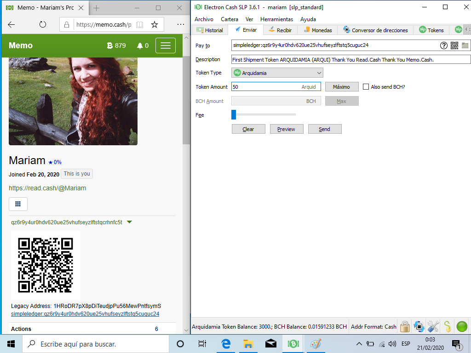Click the browser URL address bar
471x353 pixels.
tap(103, 25)
